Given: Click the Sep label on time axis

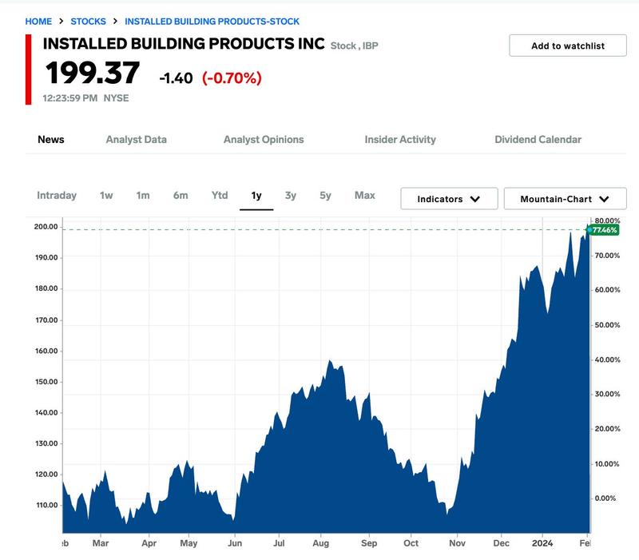Looking at the screenshot, I should pos(369,544).
